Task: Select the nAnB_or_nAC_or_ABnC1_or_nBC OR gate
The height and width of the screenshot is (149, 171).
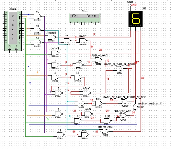Action: coord(125,102)
